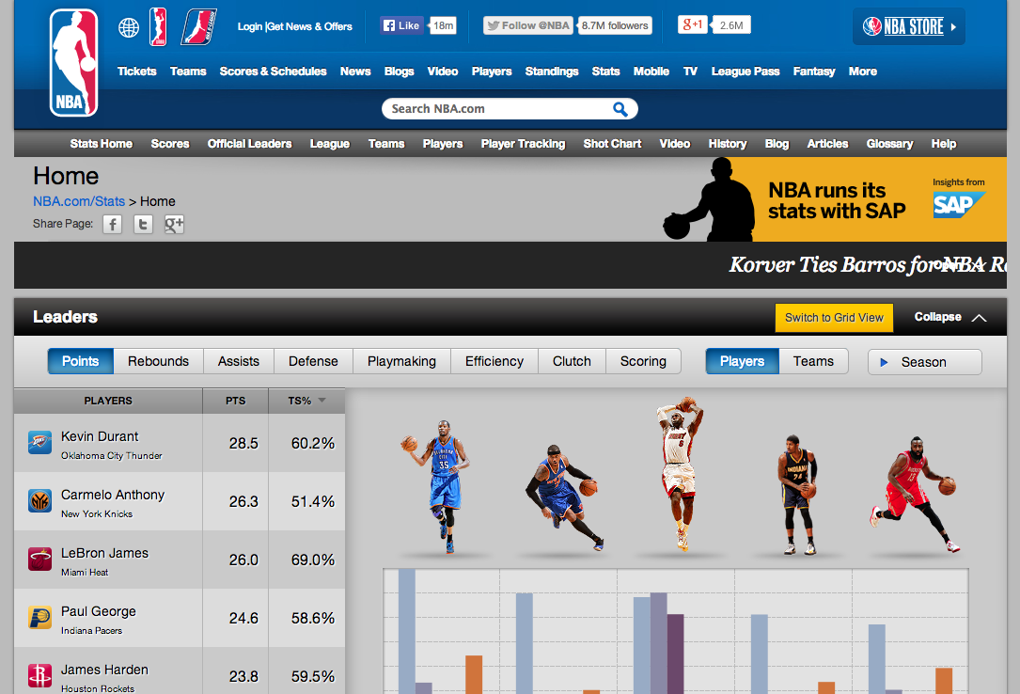1020x694 pixels.
Task: Open Fantasy in the main nav
Action: click(x=814, y=71)
